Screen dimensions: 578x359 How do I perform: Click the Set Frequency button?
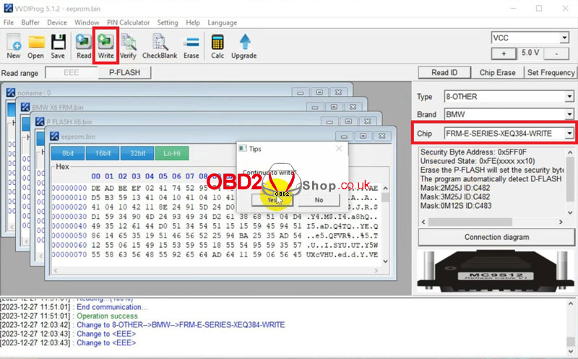[551, 73]
